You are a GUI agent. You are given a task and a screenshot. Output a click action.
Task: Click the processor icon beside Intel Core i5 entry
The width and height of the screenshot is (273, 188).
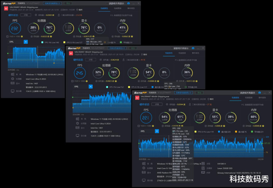144,168
